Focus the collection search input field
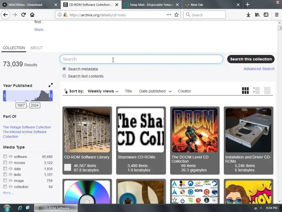 (141, 59)
